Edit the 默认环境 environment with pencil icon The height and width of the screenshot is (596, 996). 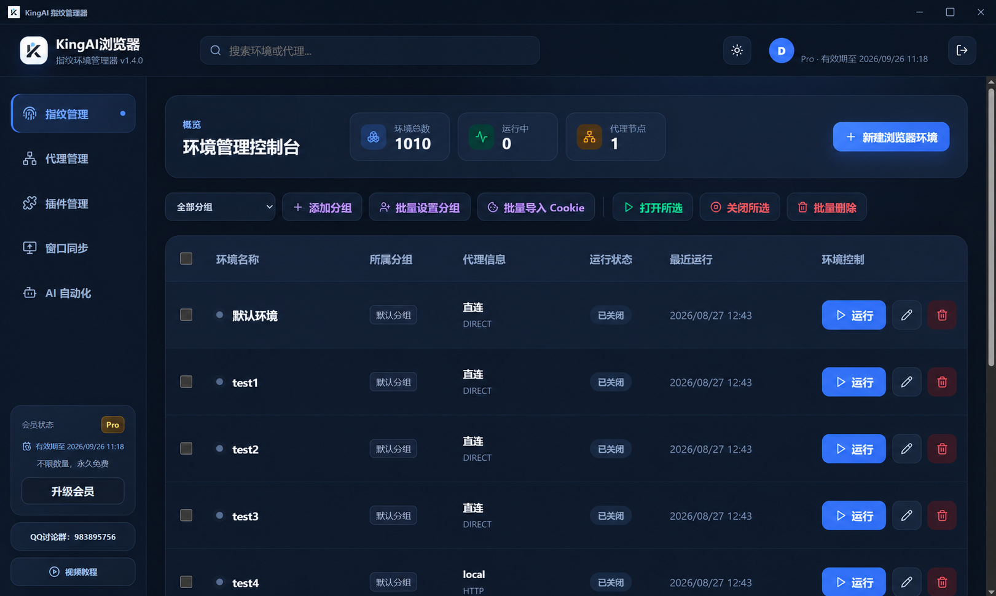click(906, 315)
